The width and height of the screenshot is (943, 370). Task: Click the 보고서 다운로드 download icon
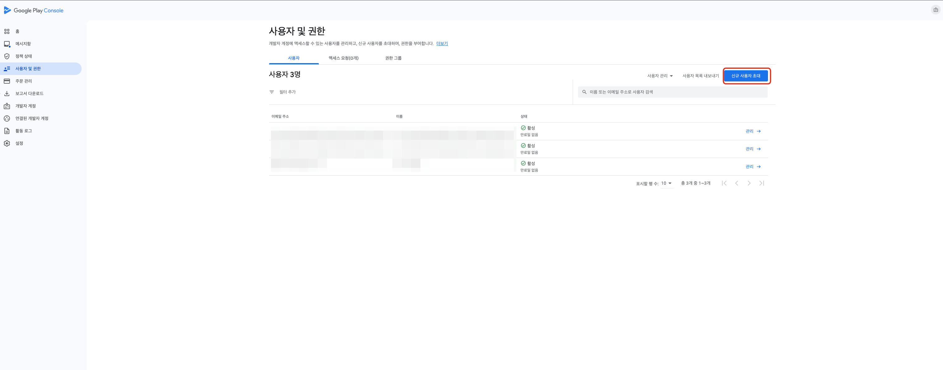pyautogui.click(x=7, y=94)
